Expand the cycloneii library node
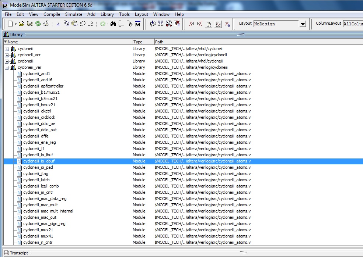Image resolution: width=363 pixels, height=257 pixels. tap(7, 49)
